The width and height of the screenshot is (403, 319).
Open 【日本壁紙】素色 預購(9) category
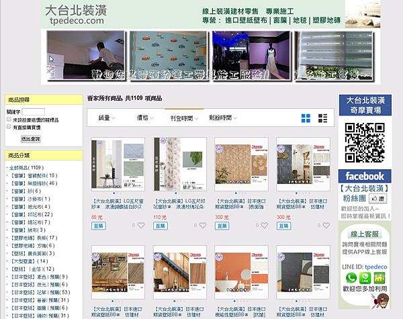[x=39, y=277]
